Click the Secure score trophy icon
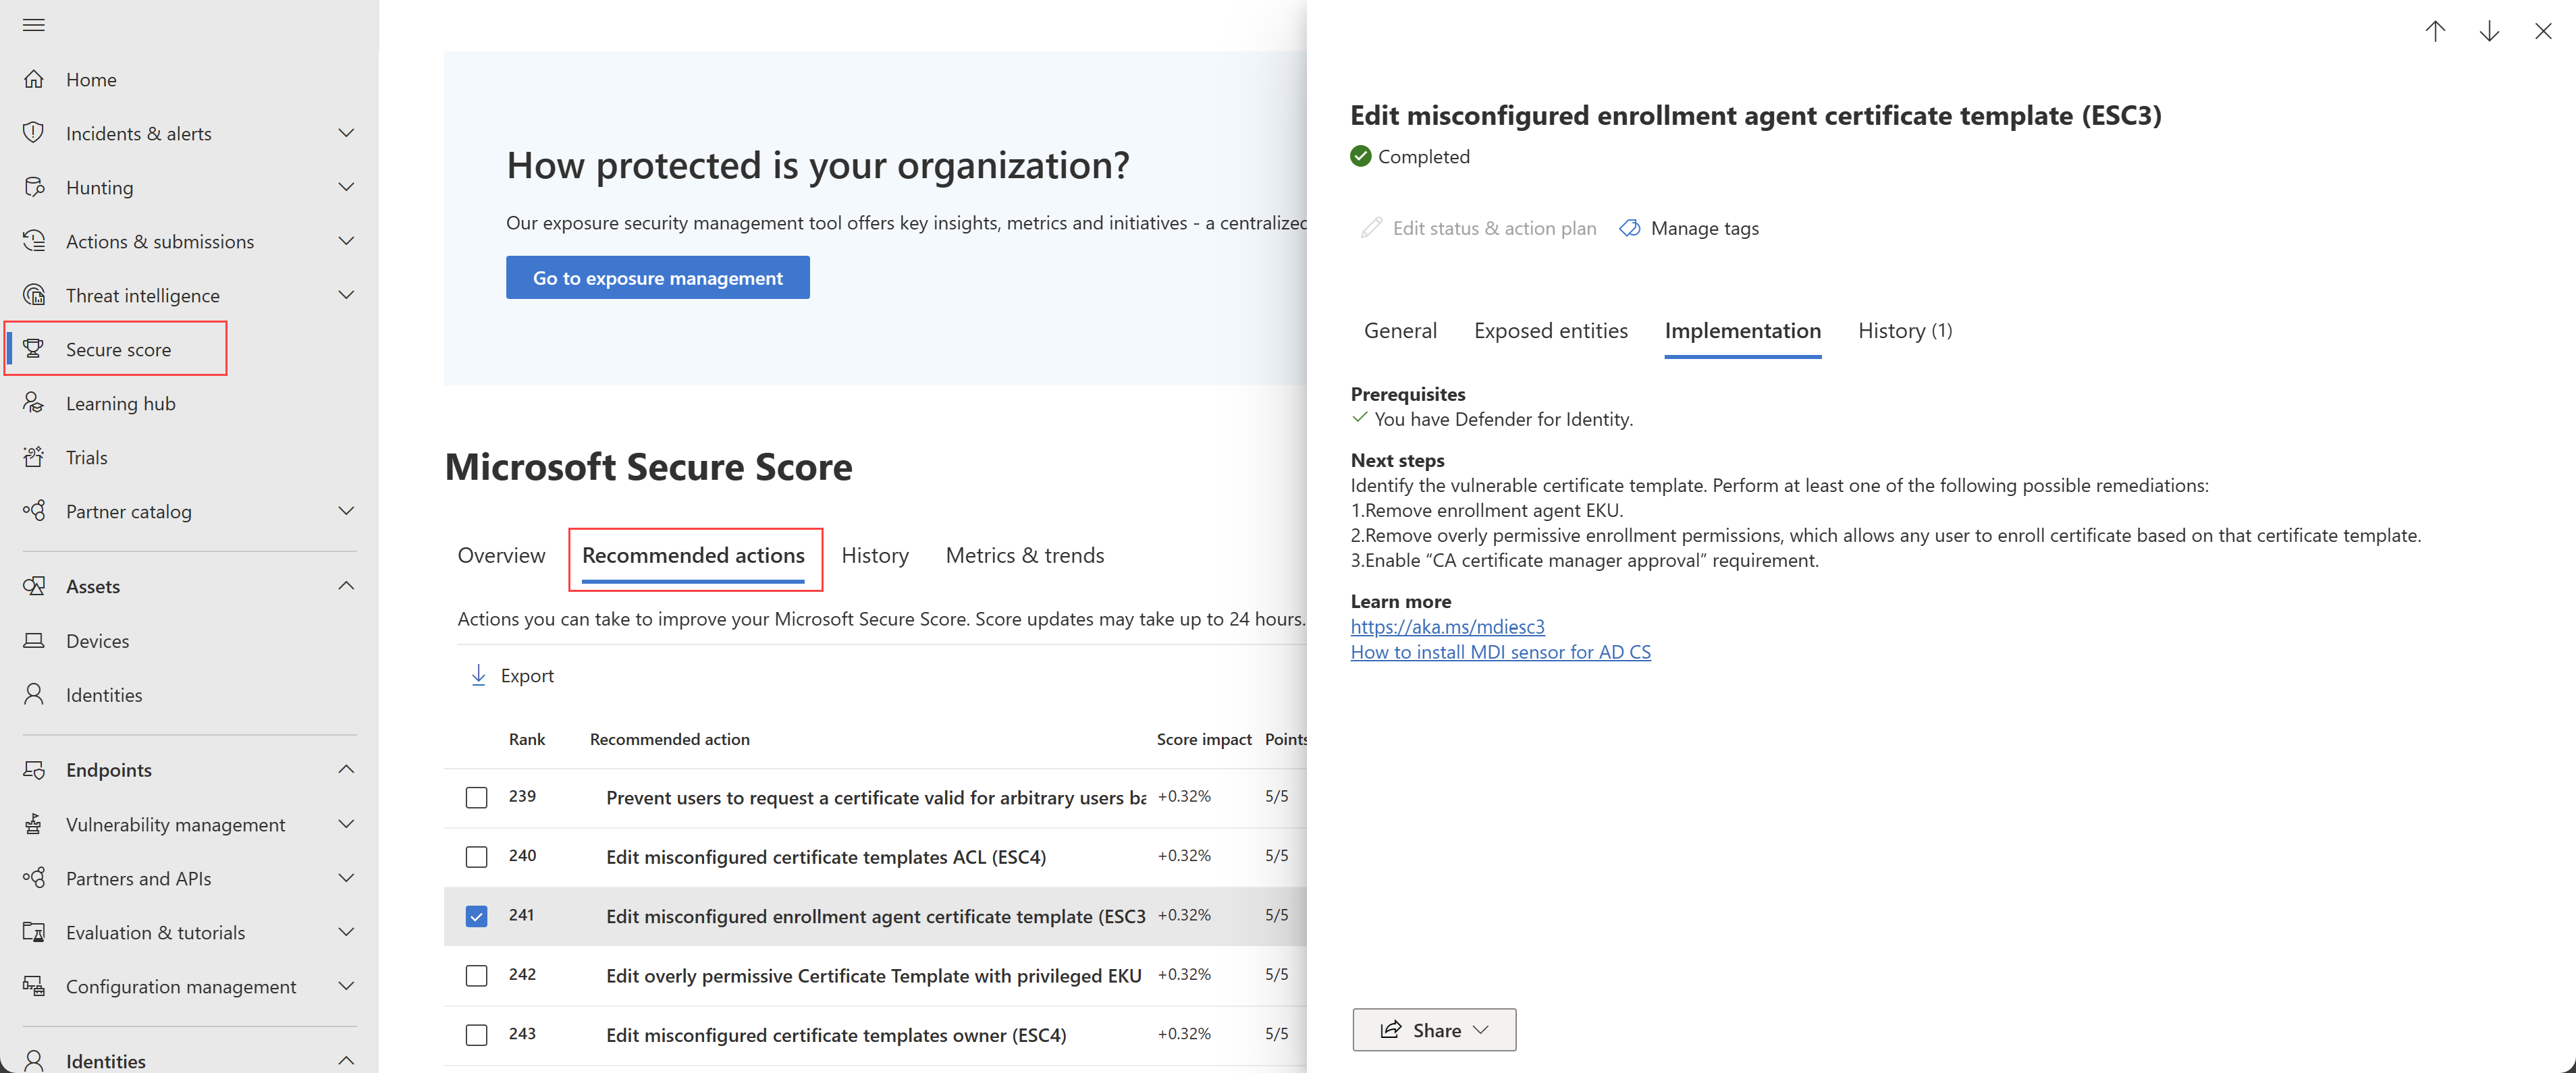 coord(34,349)
